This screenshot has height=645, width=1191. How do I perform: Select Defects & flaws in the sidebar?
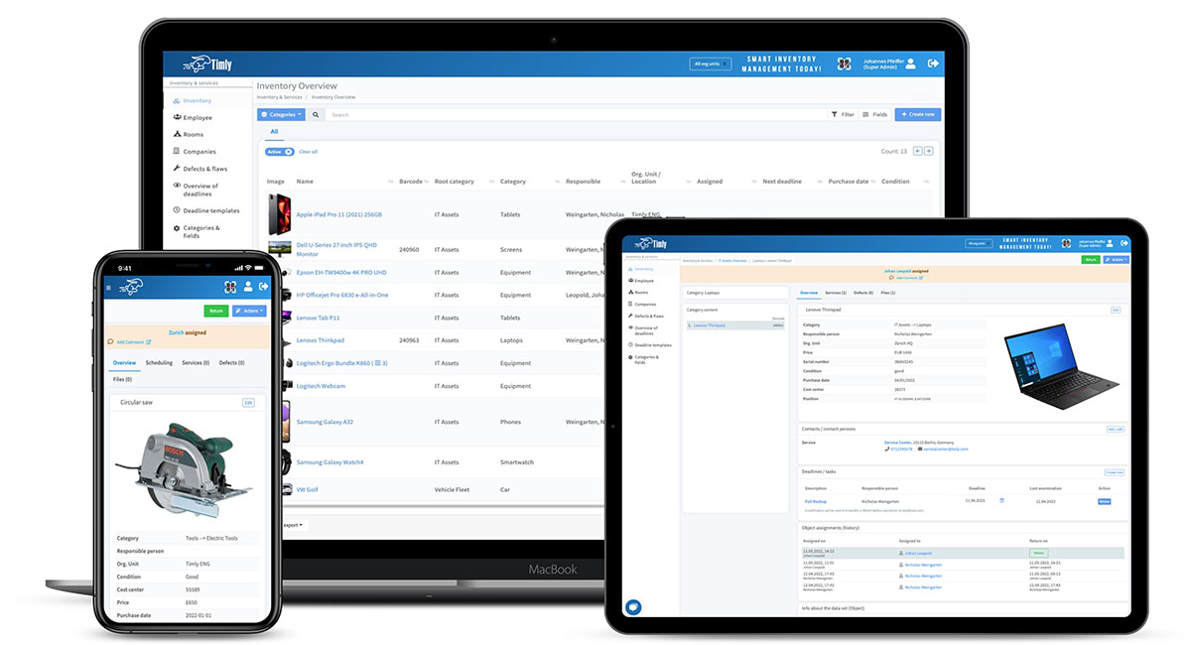205,169
